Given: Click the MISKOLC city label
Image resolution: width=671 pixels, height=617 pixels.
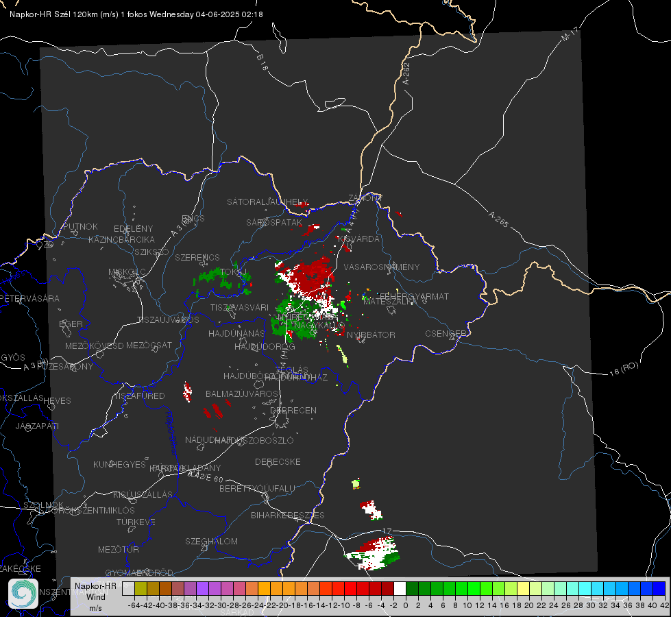Looking at the screenshot, I should [127, 272].
